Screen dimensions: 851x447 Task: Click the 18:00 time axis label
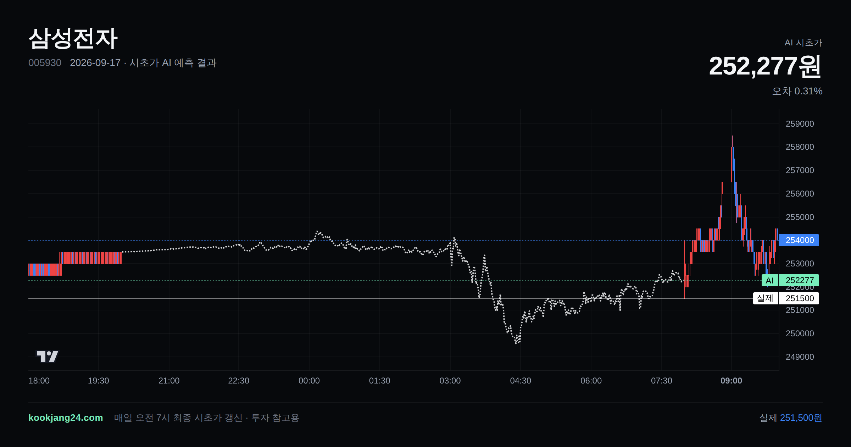tap(39, 381)
